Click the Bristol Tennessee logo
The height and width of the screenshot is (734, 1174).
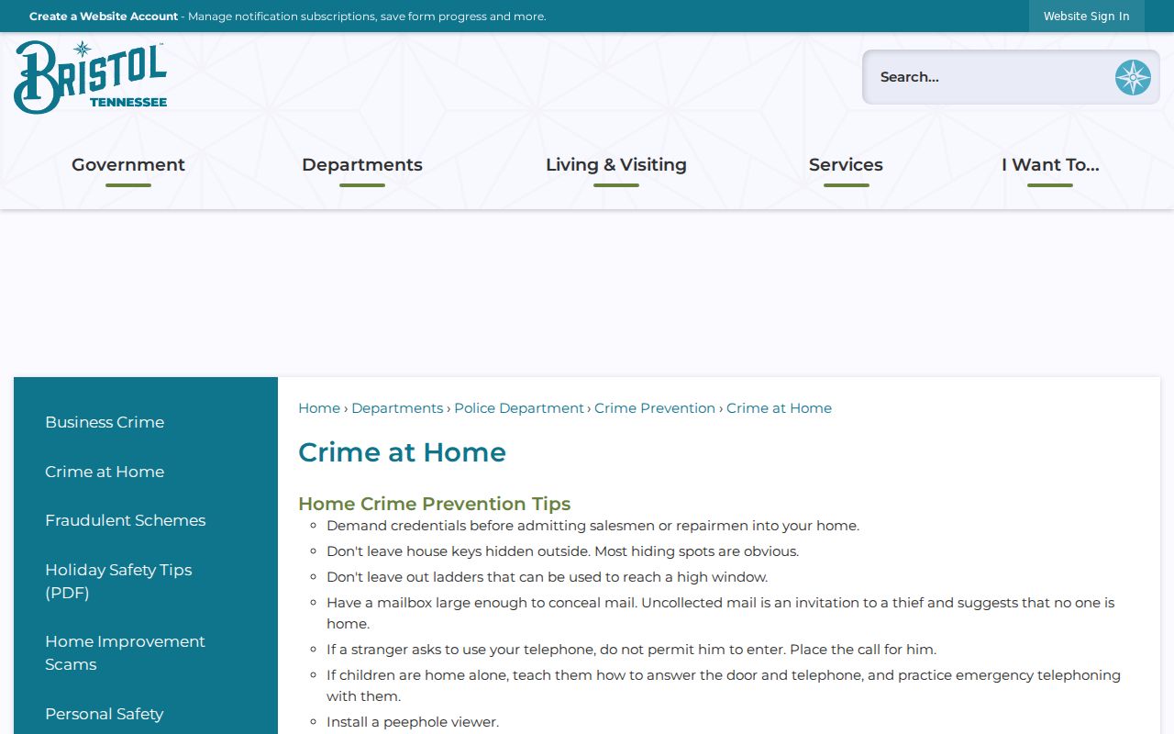[91, 77]
